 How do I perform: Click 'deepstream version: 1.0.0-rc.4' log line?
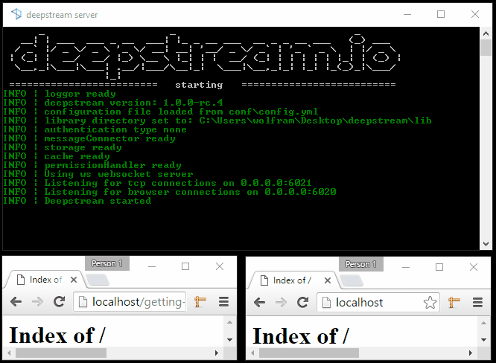[x=133, y=103]
